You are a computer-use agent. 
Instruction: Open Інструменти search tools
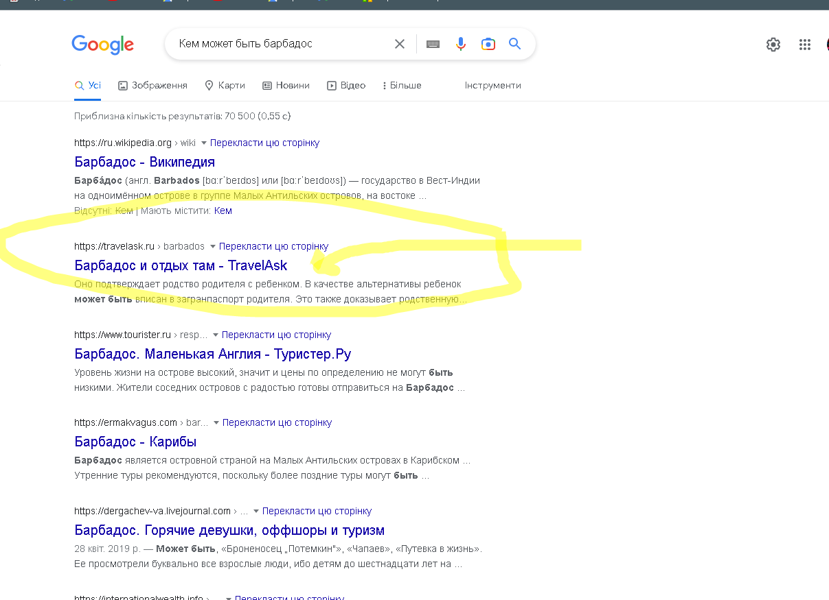pos(492,86)
